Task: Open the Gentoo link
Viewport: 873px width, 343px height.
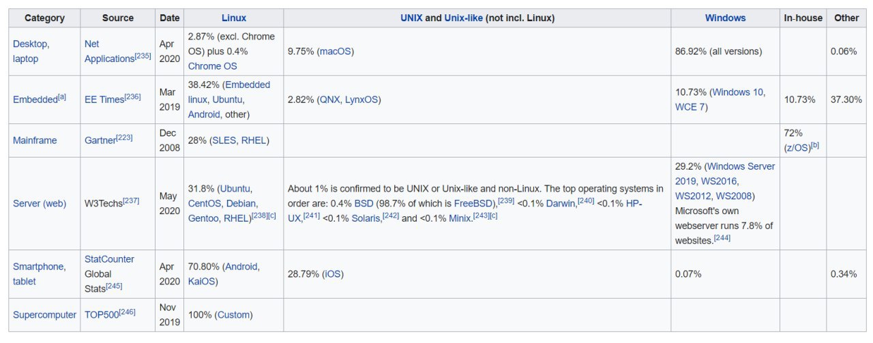Action: coord(205,218)
